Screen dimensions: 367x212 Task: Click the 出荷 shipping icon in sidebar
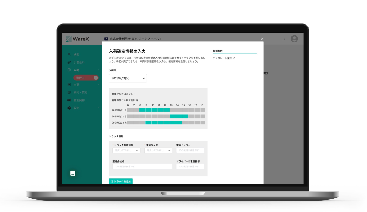[69, 85]
